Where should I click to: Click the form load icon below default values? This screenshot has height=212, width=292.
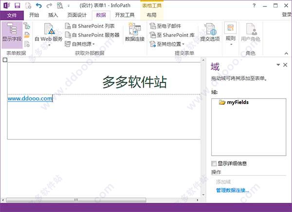point(27,44)
